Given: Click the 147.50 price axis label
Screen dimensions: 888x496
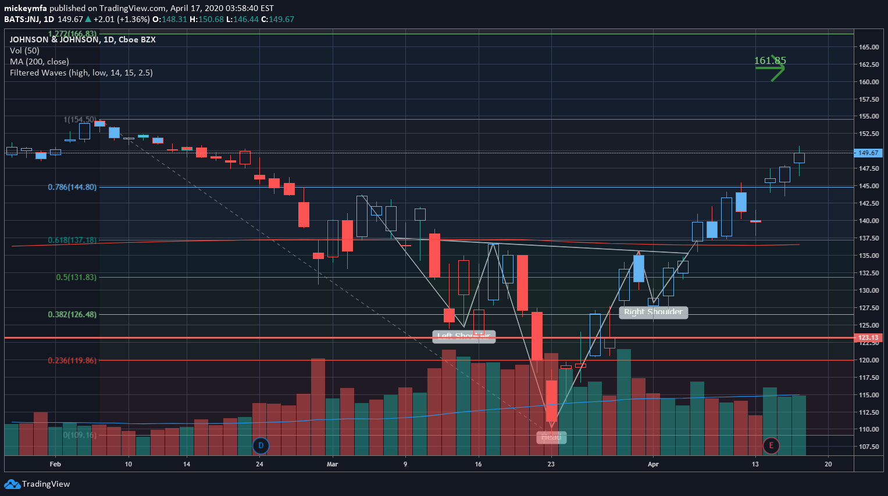Looking at the screenshot, I should click(x=868, y=168).
